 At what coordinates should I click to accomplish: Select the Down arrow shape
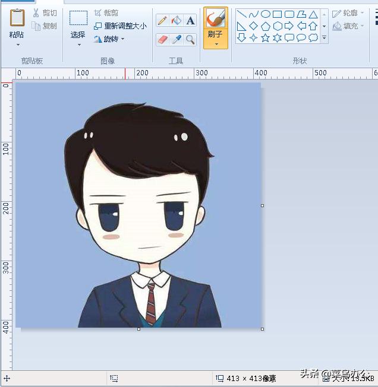[242, 38]
